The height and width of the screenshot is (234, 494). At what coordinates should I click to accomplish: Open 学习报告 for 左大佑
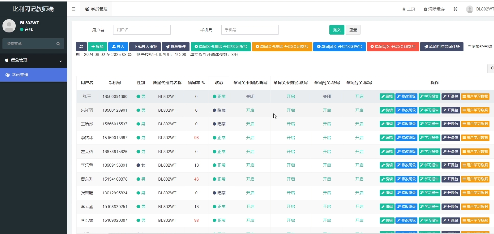coord(429,152)
